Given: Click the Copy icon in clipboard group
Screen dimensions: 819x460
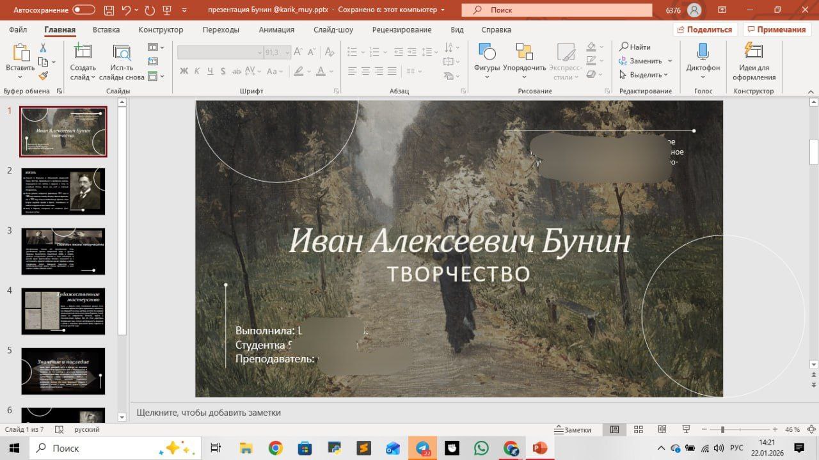Looking at the screenshot, I should coord(43,62).
